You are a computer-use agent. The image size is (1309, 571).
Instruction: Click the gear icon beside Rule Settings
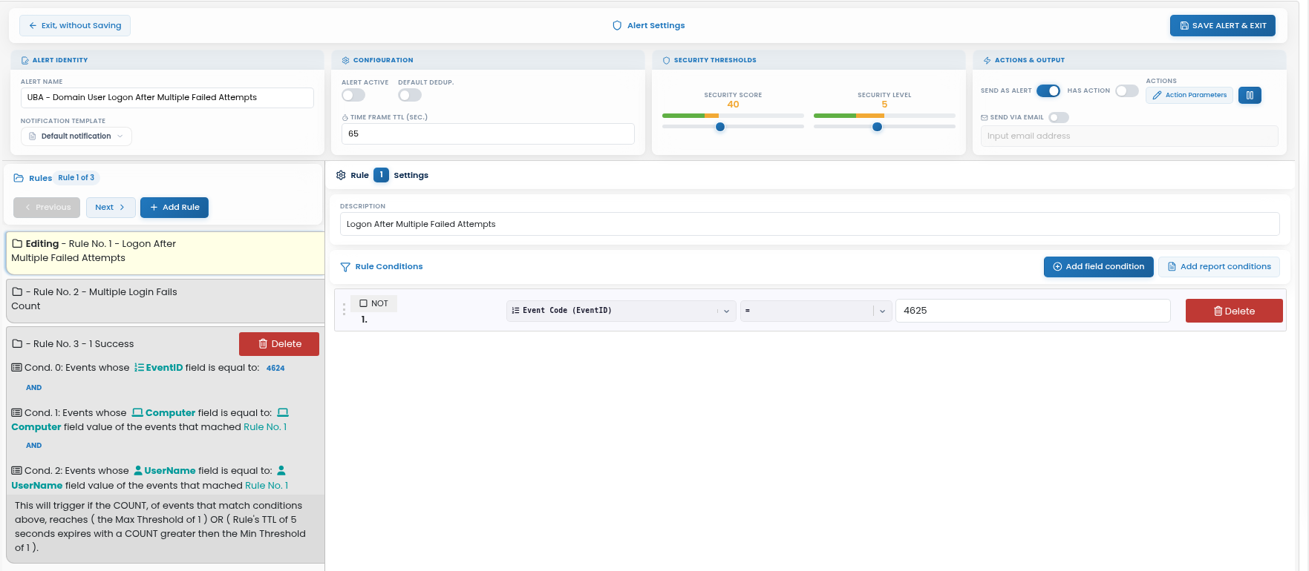[x=341, y=175]
